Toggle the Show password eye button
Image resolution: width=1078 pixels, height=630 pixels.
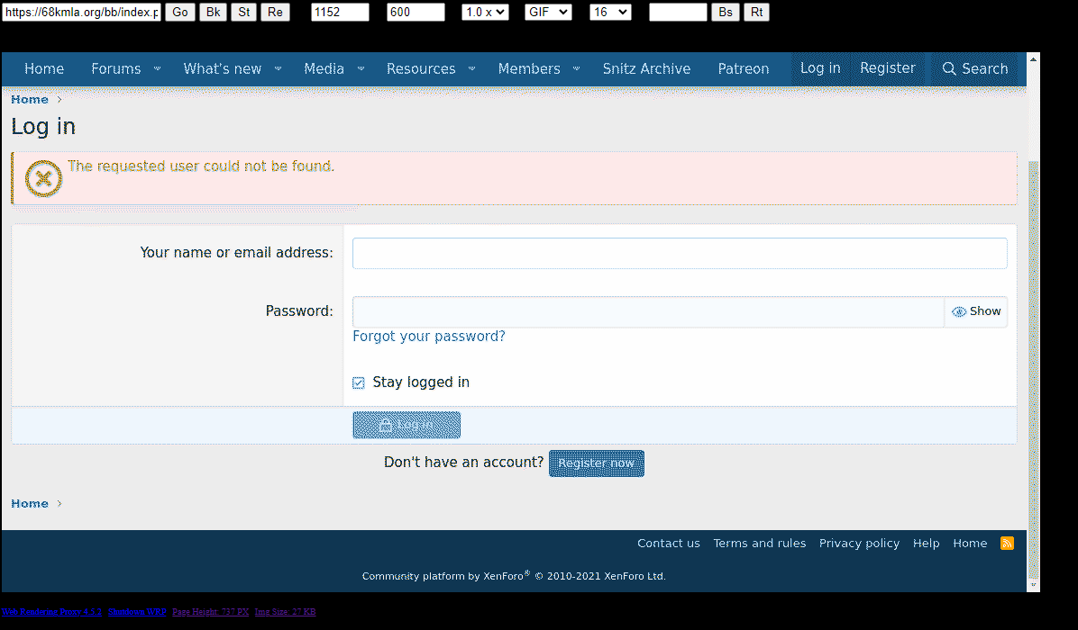pos(975,311)
